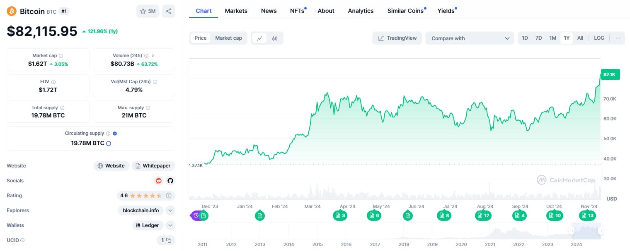
Task: Click the Oct '24 news marker with 10
Action: click(555, 215)
